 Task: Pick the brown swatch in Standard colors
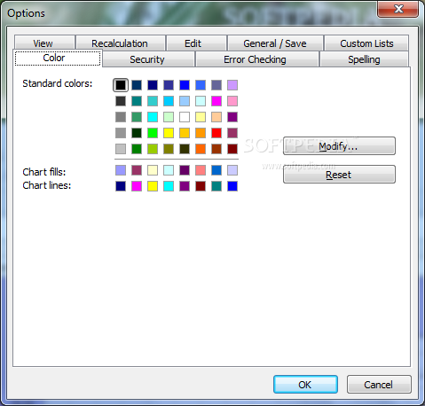216,149
